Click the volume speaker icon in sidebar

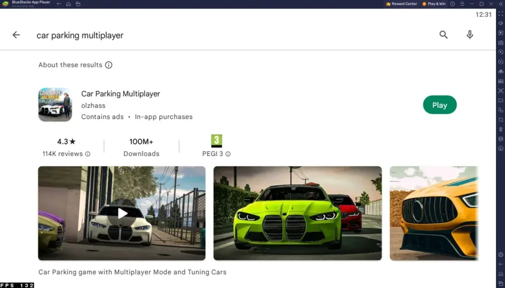pos(501,23)
